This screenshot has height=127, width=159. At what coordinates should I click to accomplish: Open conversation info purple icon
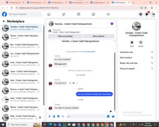click(x=112, y=24)
